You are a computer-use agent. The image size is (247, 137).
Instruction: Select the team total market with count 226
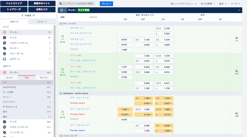(x=26, y=92)
